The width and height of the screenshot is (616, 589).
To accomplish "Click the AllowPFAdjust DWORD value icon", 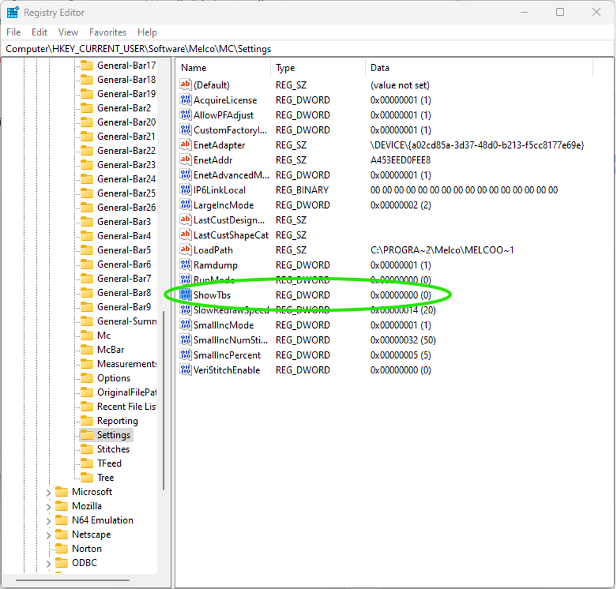I will click(185, 115).
